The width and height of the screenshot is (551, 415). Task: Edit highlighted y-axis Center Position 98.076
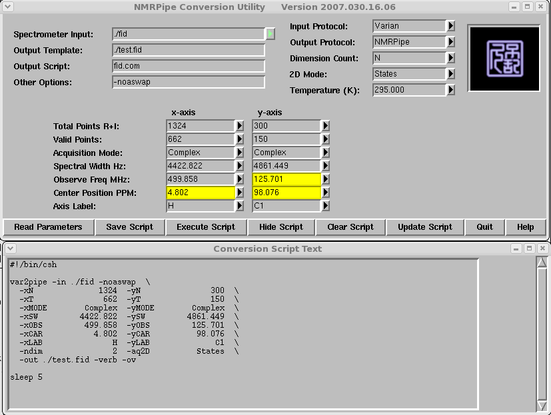coord(286,193)
